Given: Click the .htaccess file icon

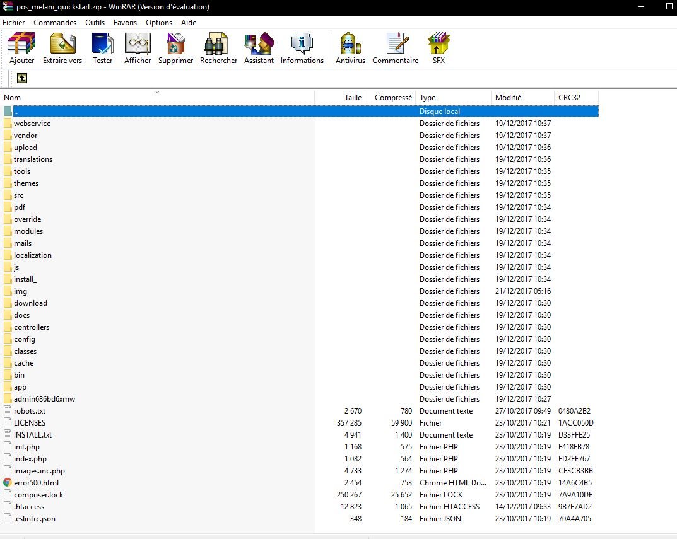Looking at the screenshot, I should coord(8,507).
